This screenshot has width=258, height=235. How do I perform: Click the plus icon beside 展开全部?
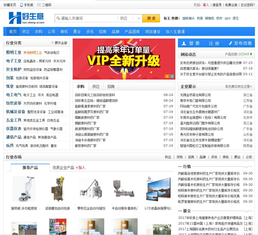(x=52, y=43)
